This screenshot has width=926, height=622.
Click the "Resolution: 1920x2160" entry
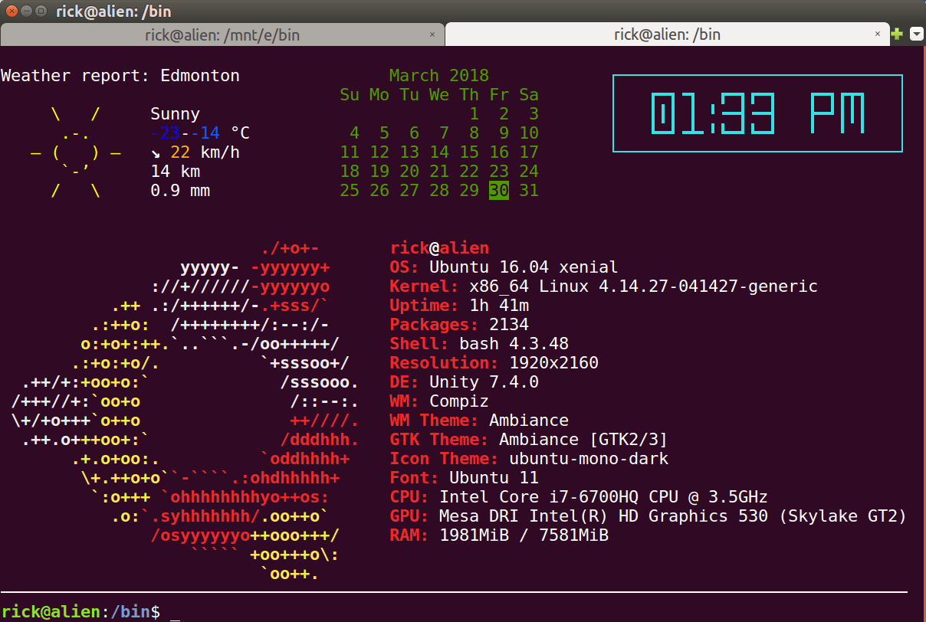pyautogui.click(x=494, y=362)
